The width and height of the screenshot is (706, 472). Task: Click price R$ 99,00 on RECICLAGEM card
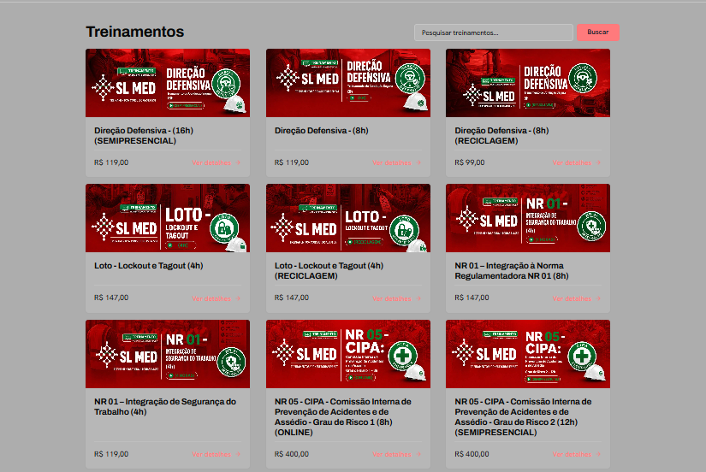470,162
